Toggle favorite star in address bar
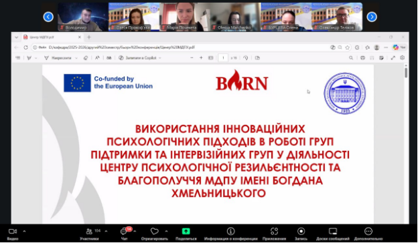 coord(347,47)
